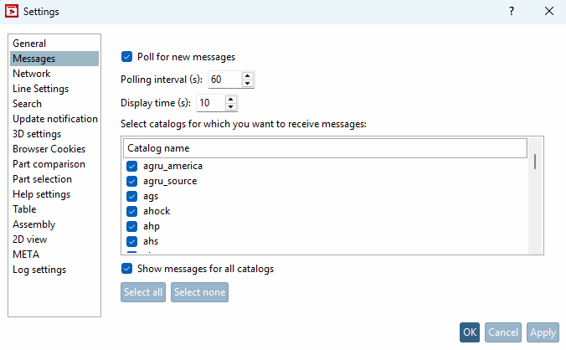Click the Settings app icon in title bar

click(x=12, y=12)
